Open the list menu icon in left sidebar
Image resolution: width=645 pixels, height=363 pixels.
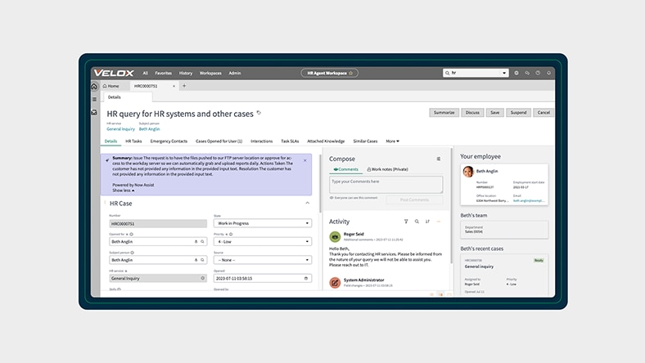[95, 99]
